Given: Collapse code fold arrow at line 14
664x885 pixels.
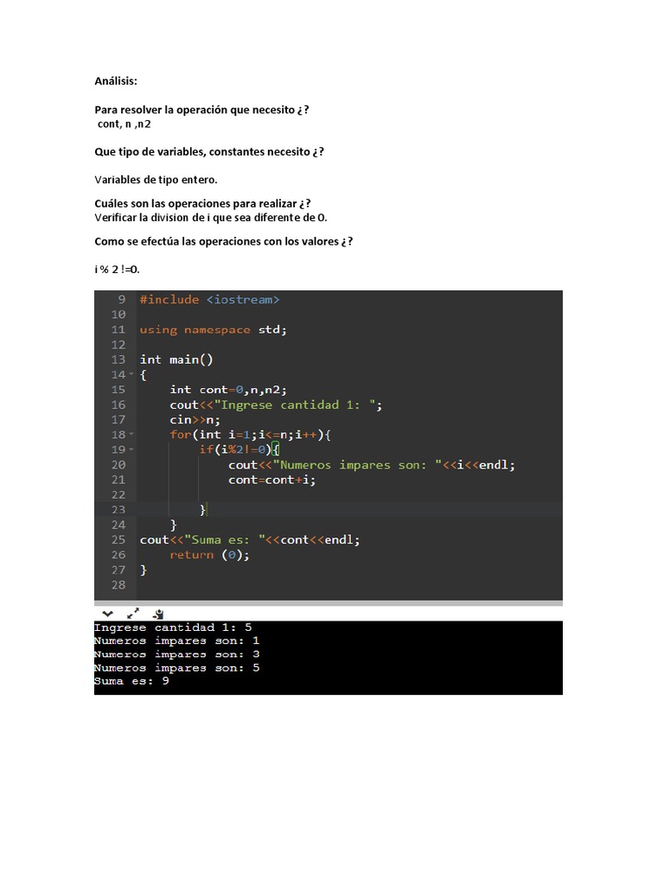Looking at the screenshot, I should 131,374.
